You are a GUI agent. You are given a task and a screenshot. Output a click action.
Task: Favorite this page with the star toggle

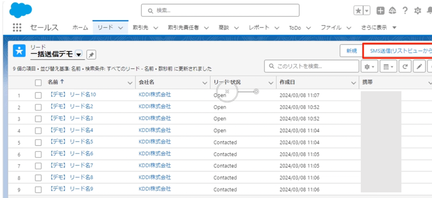(x=358, y=10)
